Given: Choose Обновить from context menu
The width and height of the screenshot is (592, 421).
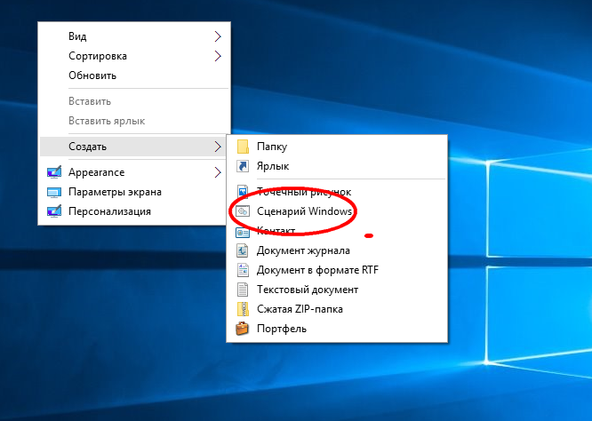Looking at the screenshot, I should point(134,75).
